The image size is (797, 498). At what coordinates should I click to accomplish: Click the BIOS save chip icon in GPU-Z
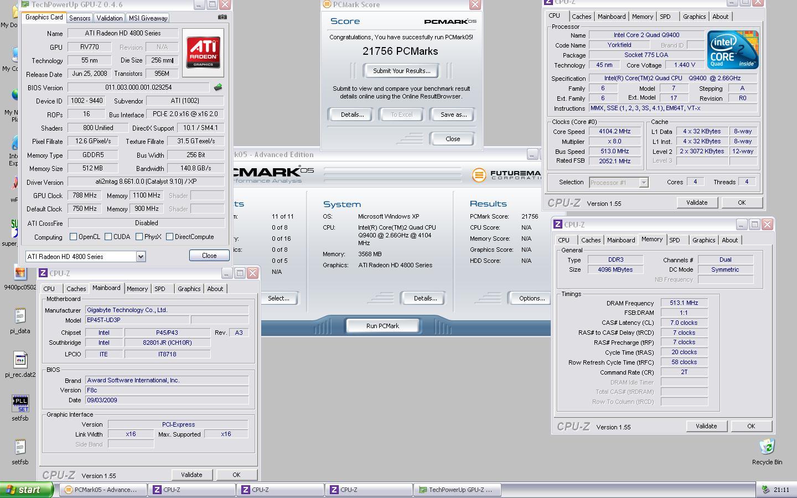tap(218, 87)
